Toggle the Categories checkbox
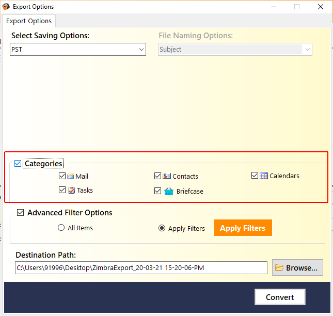333x316 pixels. [x=18, y=164]
